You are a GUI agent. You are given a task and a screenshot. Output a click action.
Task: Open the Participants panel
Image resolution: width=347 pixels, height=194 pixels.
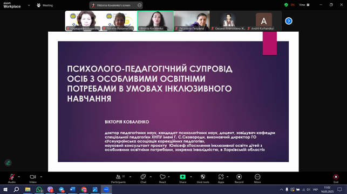coord(118,178)
